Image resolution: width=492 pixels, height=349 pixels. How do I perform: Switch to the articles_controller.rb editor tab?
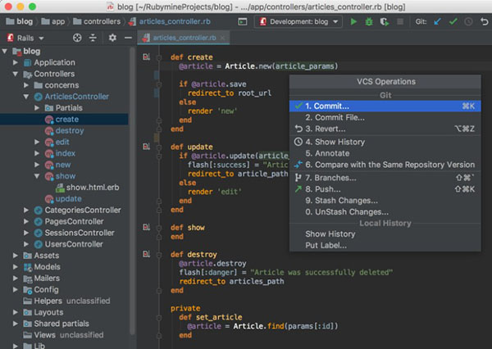tap(184, 38)
